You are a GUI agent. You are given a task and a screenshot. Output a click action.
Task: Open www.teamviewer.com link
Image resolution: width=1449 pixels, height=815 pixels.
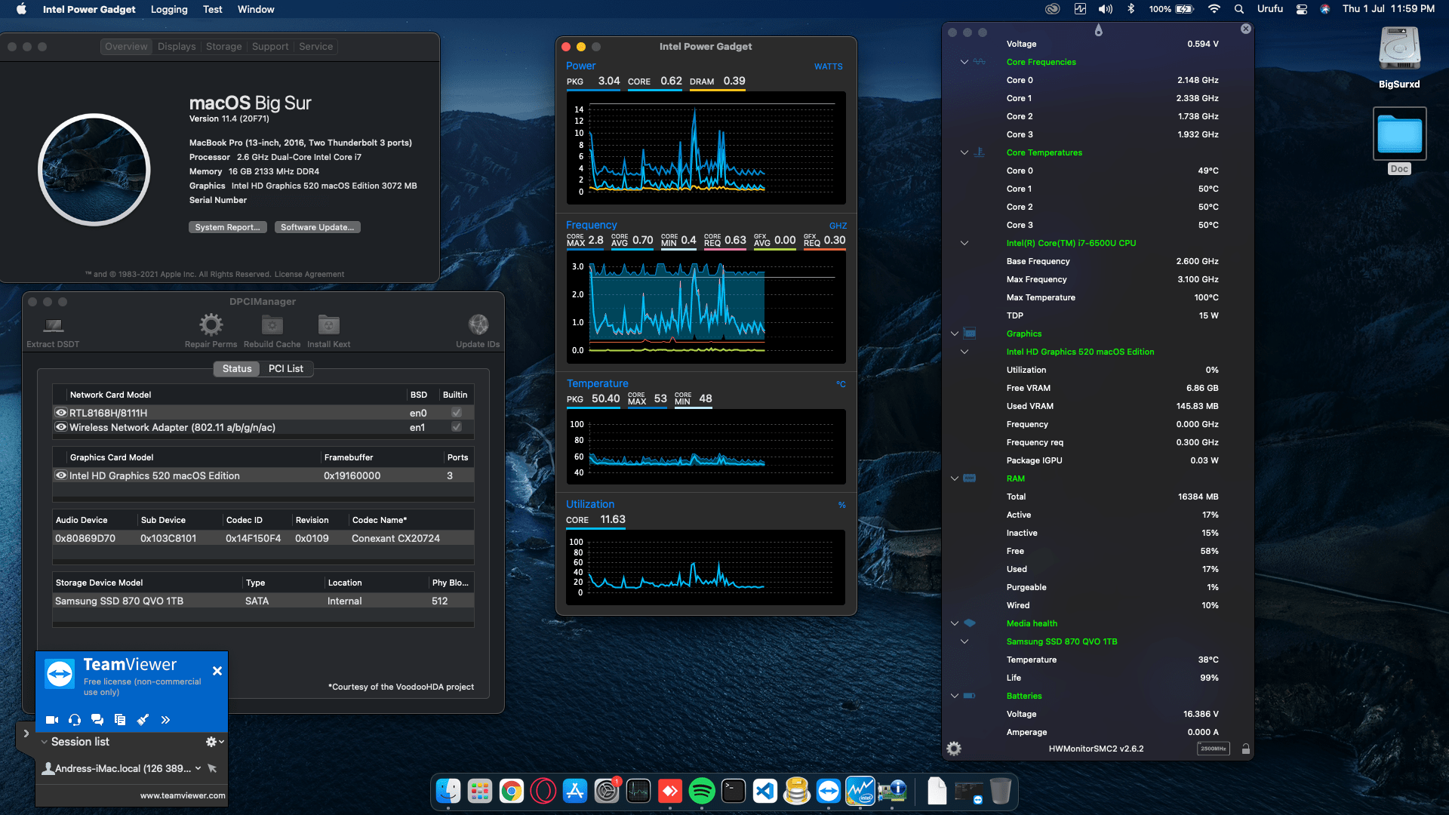[x=183, y=795]
